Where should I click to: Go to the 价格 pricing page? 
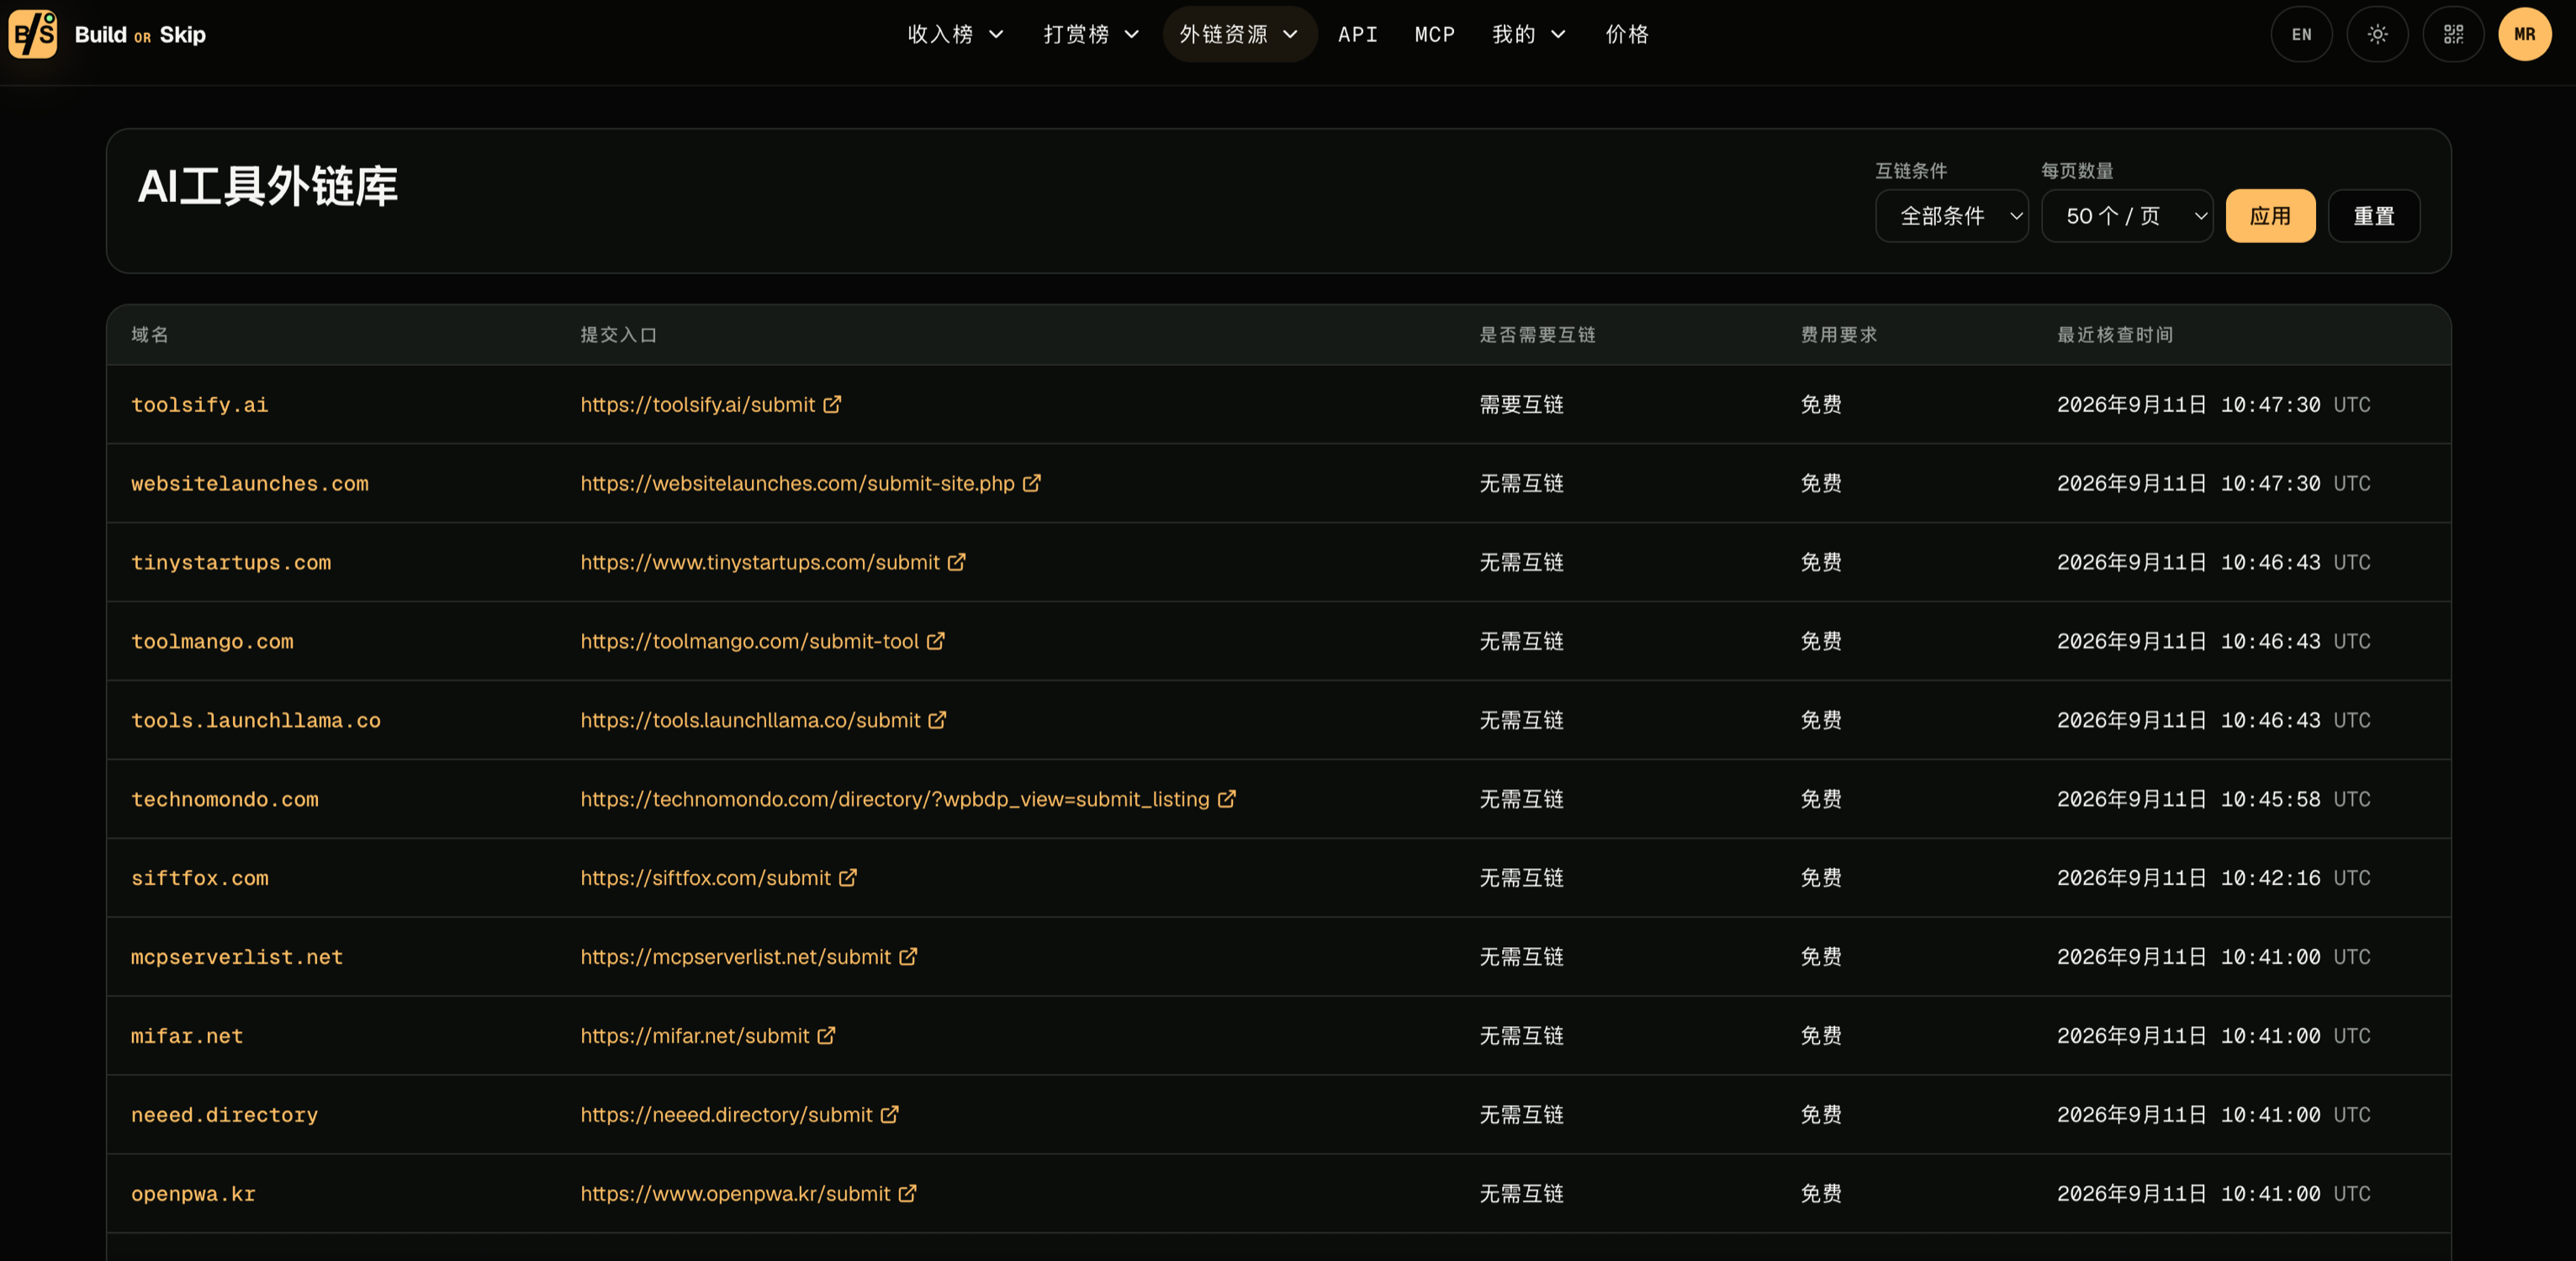1627,34
